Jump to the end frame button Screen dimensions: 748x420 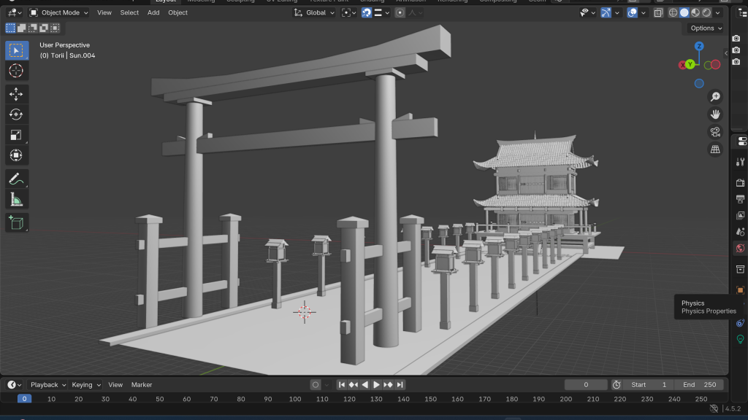(x=400, y=385)
